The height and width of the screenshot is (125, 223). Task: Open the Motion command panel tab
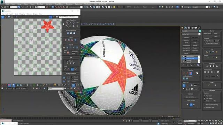[x=192, y=28]
